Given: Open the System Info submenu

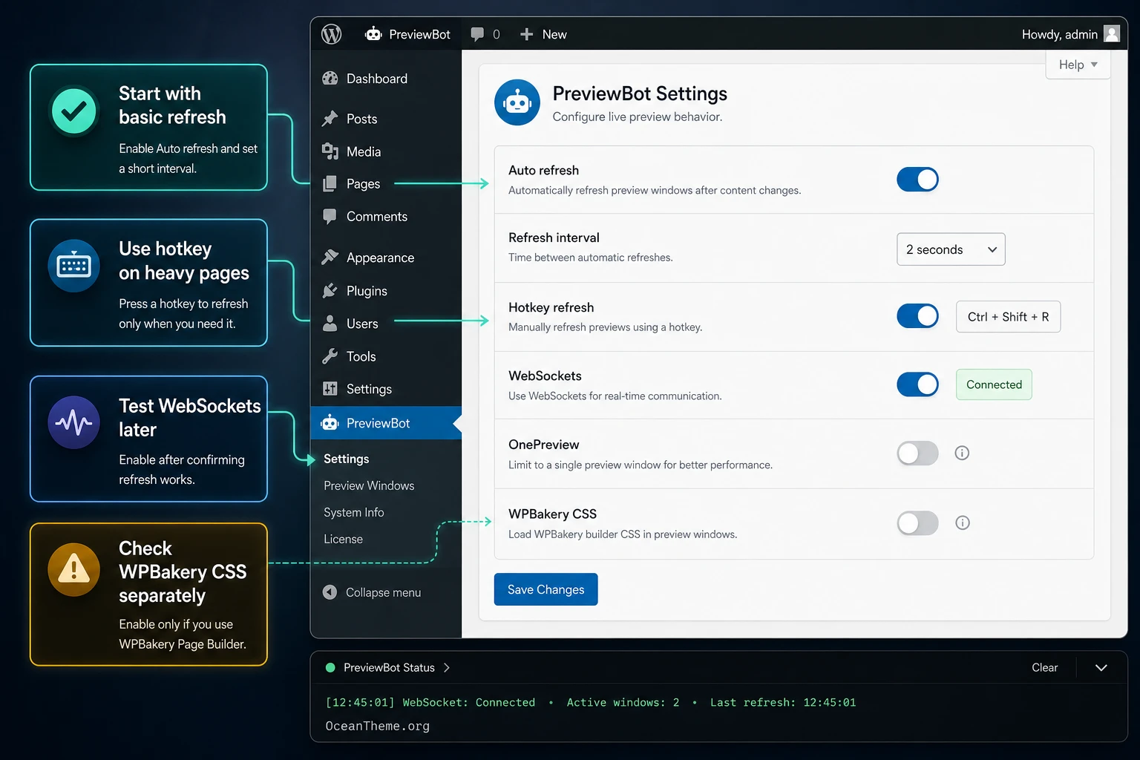Looking at the screenshot, I should click(x=354, y=512).
